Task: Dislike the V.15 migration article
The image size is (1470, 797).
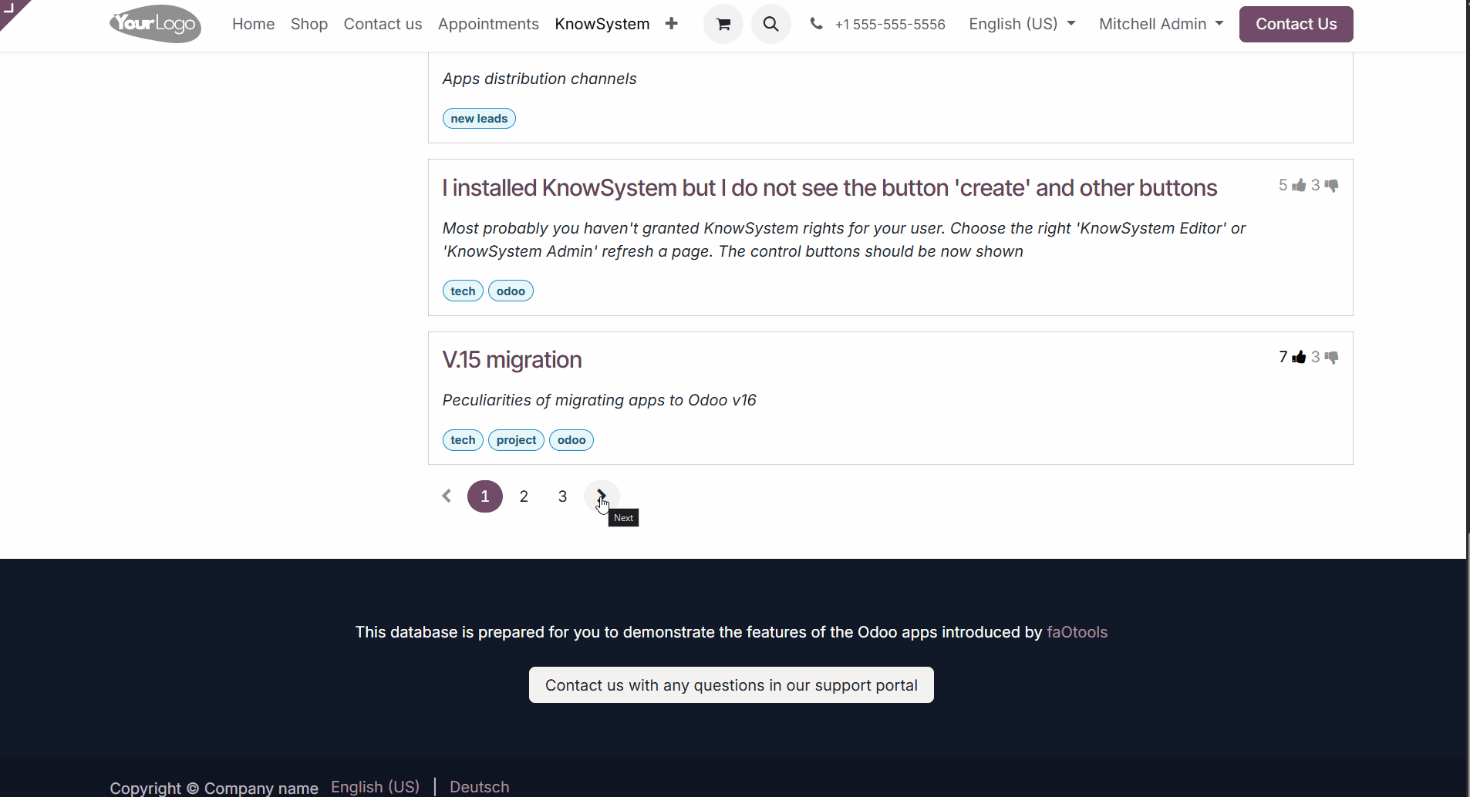Action: point(1332,357)
